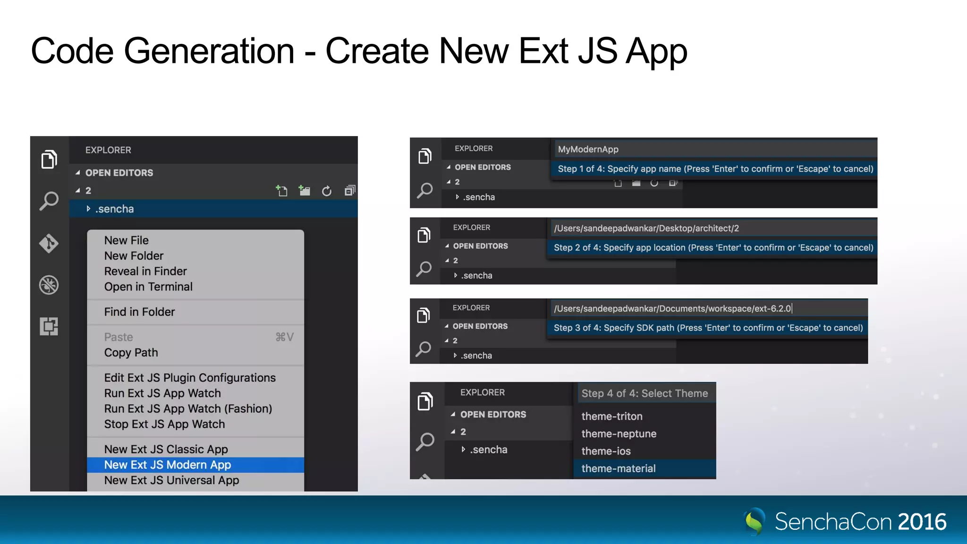Click the MyModernApp app name input
The image size is (967, 544).
[x=716, y=149]
